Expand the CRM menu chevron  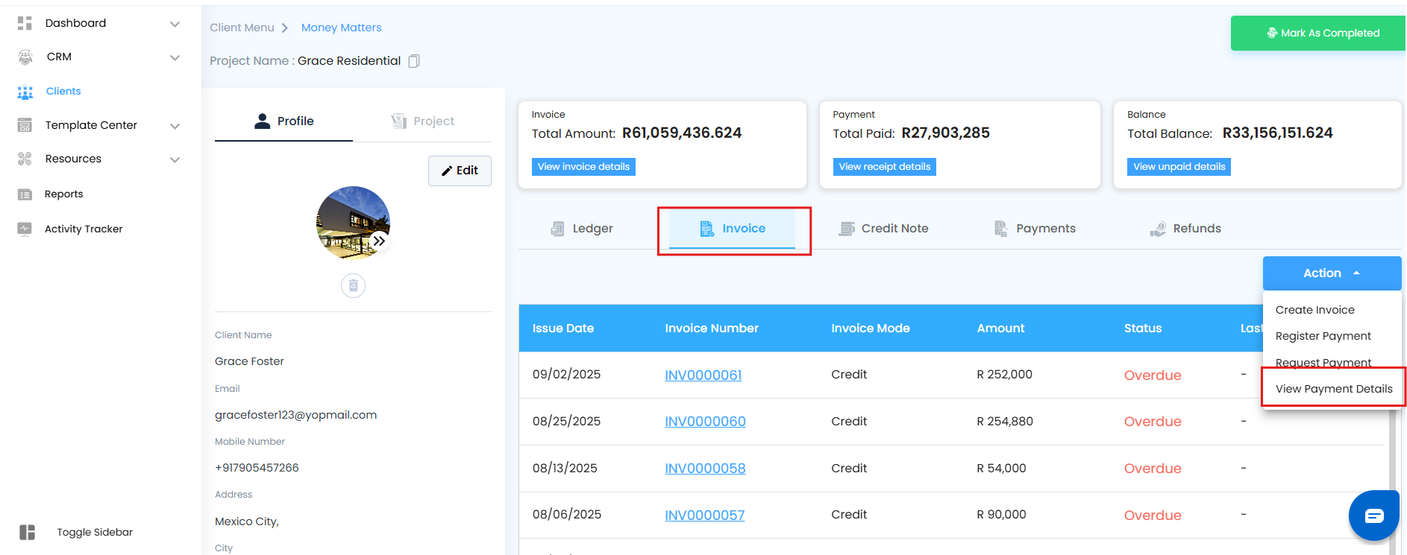point(175,57)
